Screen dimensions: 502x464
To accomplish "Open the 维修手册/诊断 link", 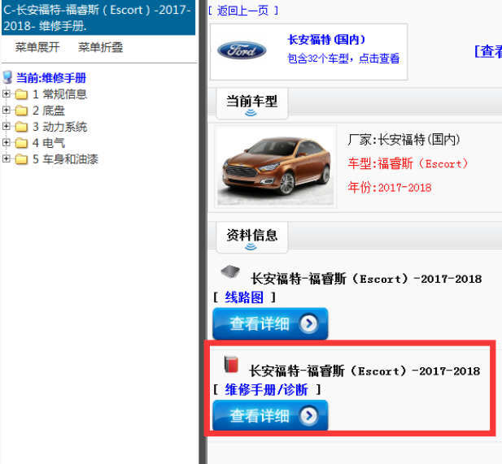I will coord(266,389).
